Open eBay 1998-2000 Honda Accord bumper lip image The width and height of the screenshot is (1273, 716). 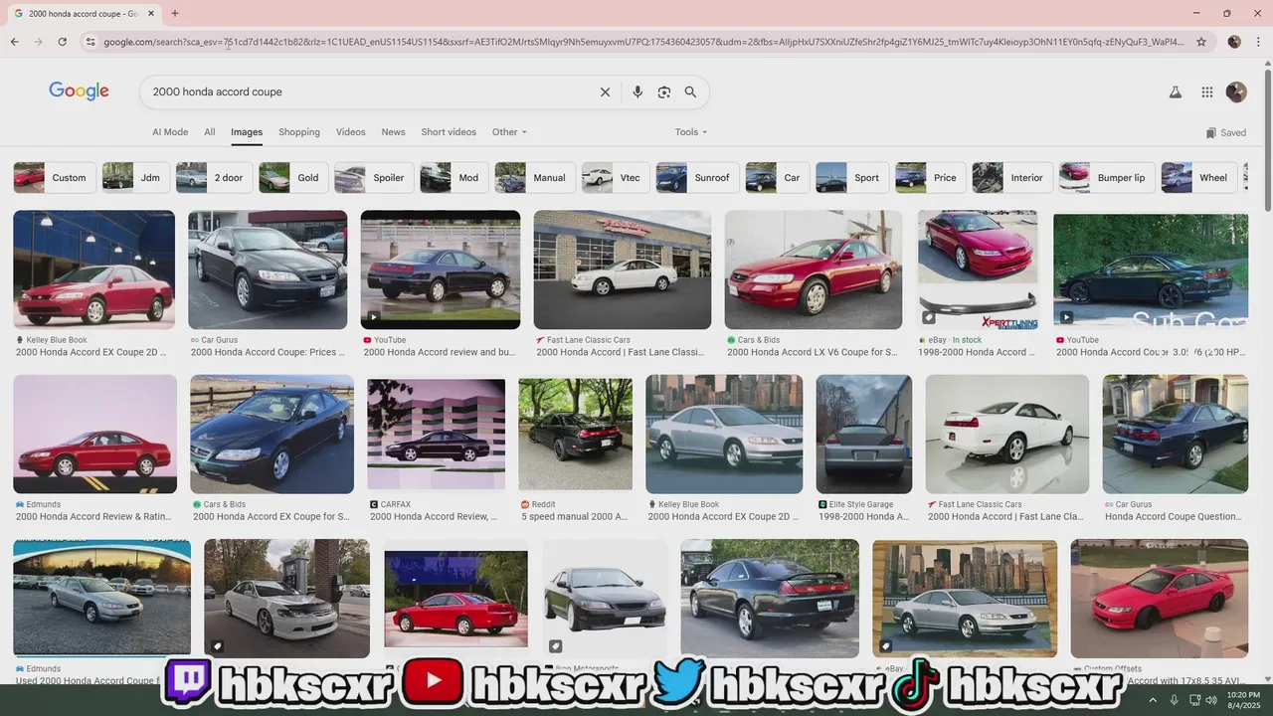(979, 269)
